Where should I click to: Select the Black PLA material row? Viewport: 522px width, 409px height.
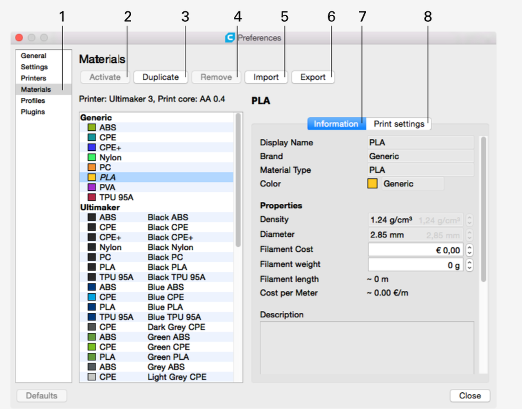(157, 267)
